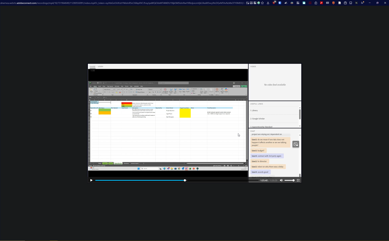
Task: Resume playback with the play button
Action: click(91, 180)
